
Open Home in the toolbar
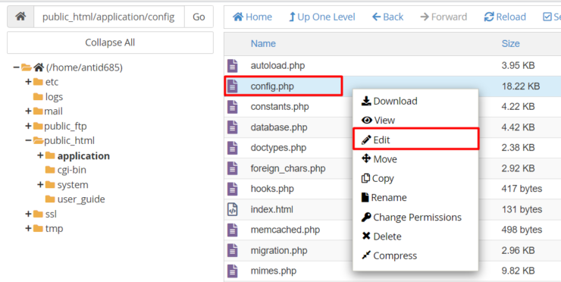[252, 17]
